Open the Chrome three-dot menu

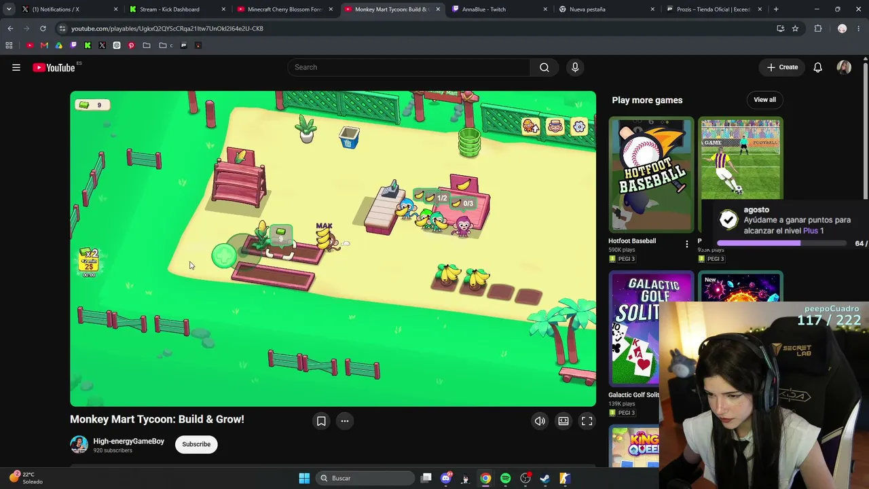click(859, 29)
